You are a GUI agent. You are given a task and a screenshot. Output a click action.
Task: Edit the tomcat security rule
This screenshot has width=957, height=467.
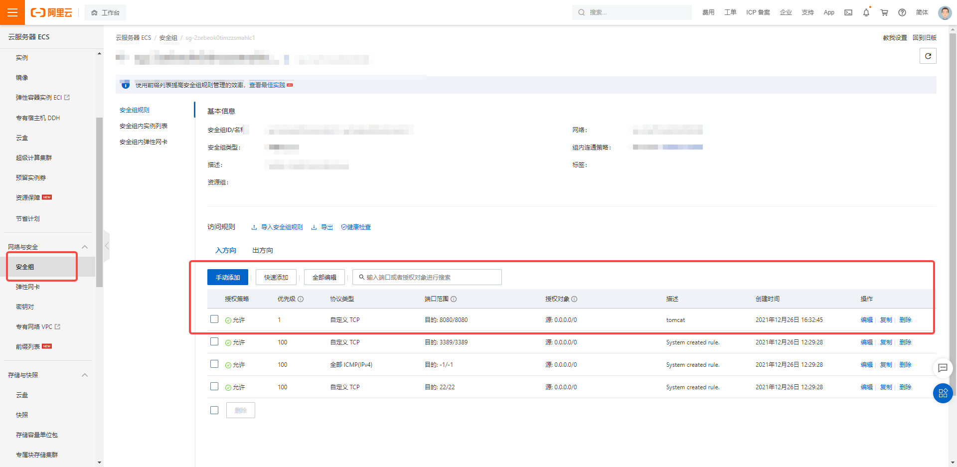[866, 319]
